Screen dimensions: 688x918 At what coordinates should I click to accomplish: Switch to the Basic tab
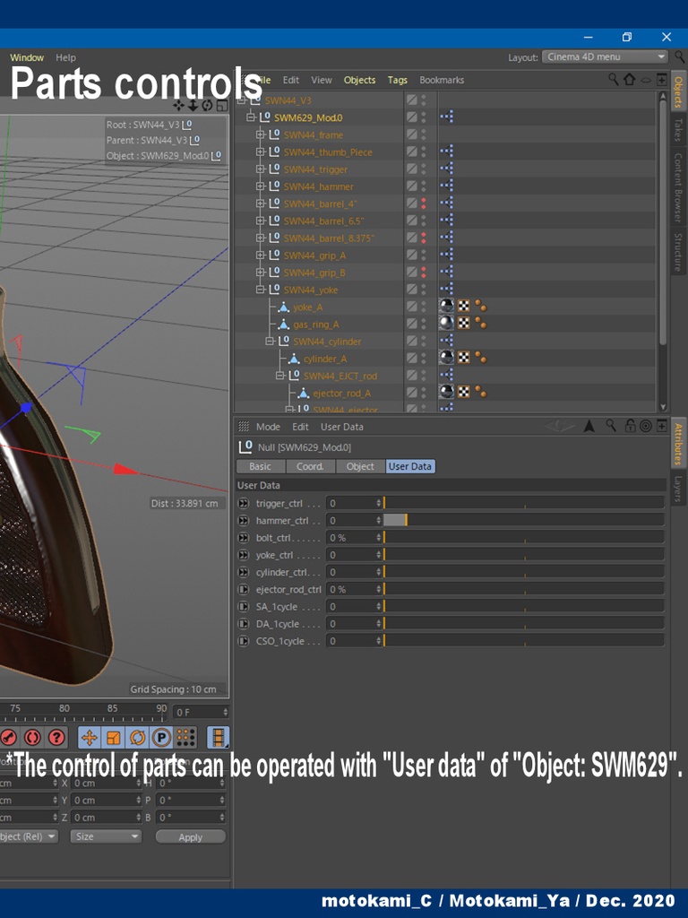click(x=261, y=466)
